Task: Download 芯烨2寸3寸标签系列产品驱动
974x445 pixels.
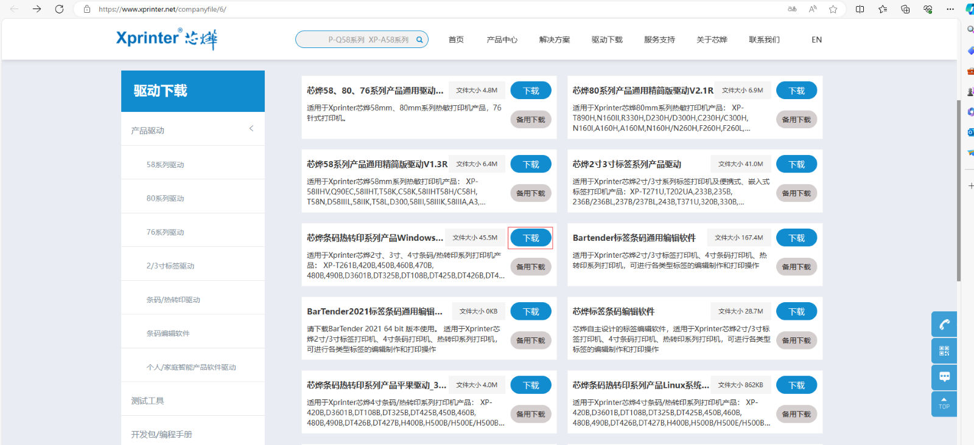Action: click(797, 164)
